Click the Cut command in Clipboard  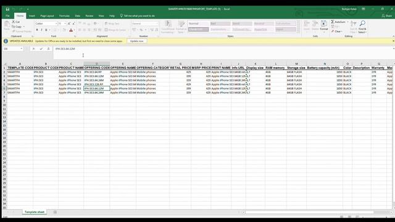(16, 22)
